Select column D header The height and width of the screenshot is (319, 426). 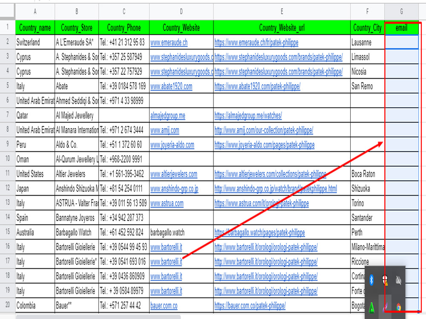click(181, 11)
